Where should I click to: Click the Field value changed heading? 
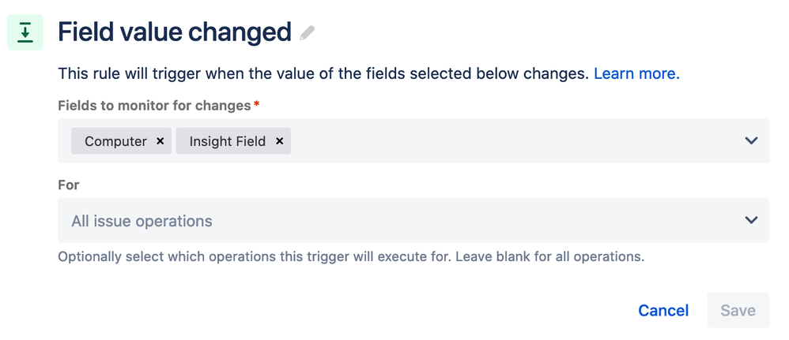[x=175, y=32]
